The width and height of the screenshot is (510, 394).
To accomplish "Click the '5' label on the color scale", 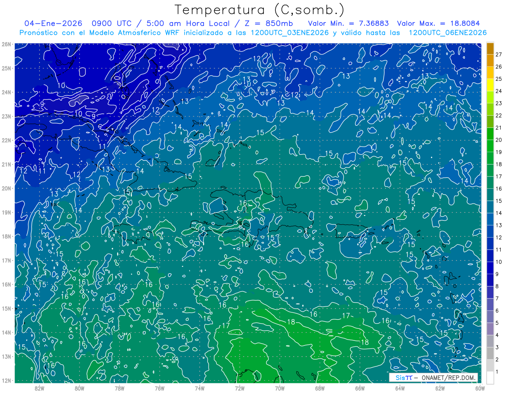I will tap(497, 323).
